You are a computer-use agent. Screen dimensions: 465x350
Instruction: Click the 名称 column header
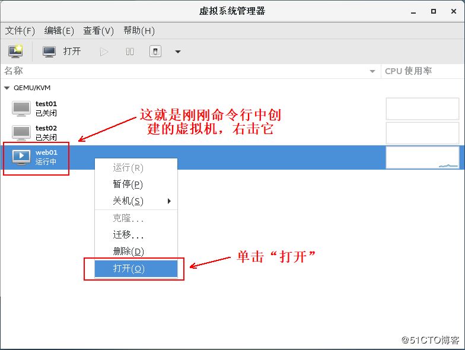178,71
